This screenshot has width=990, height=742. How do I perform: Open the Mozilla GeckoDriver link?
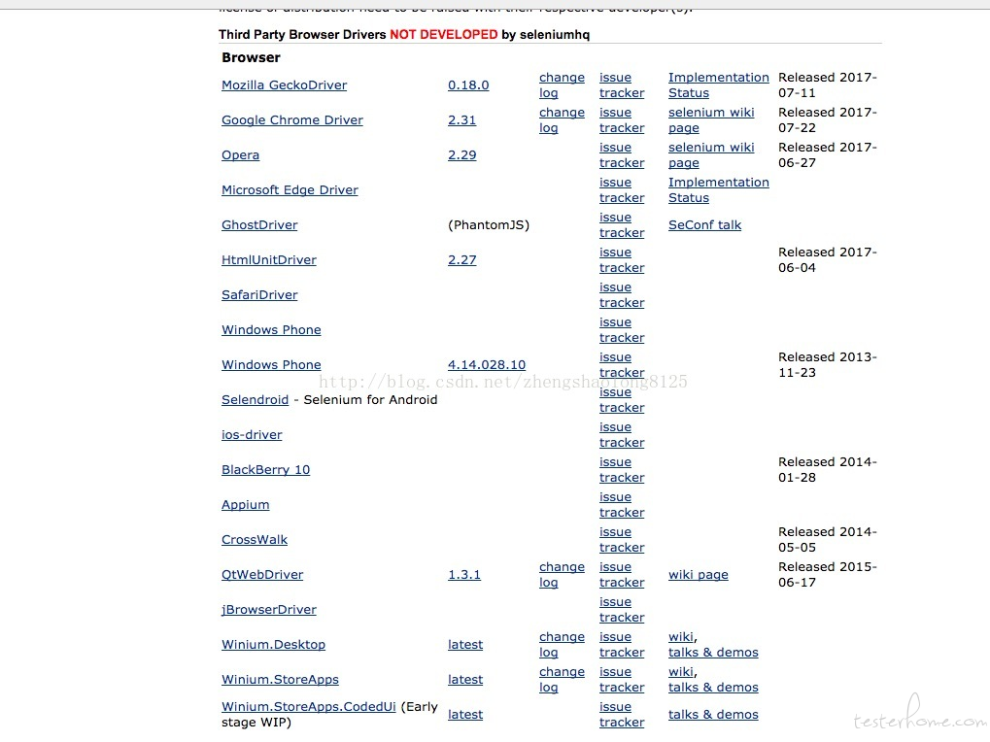[284, 85]
